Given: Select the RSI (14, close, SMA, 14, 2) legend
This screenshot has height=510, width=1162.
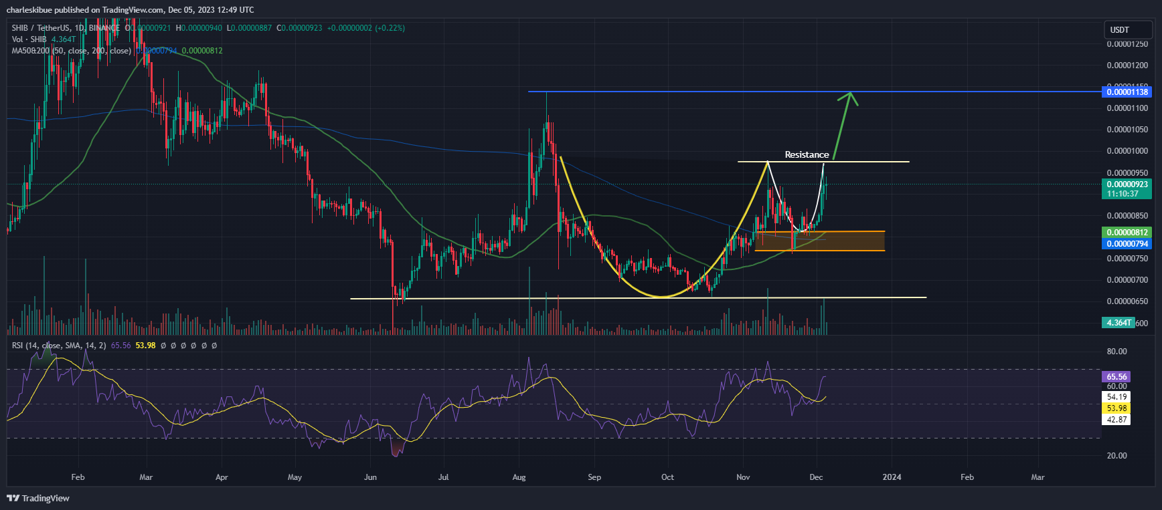Looking at the screenshot, I should coord(59,346).
